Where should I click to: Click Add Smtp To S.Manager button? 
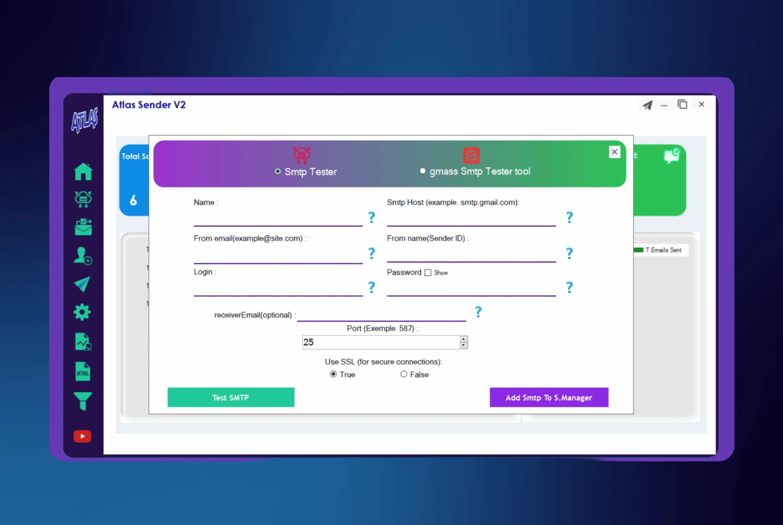tap(549, 397)
